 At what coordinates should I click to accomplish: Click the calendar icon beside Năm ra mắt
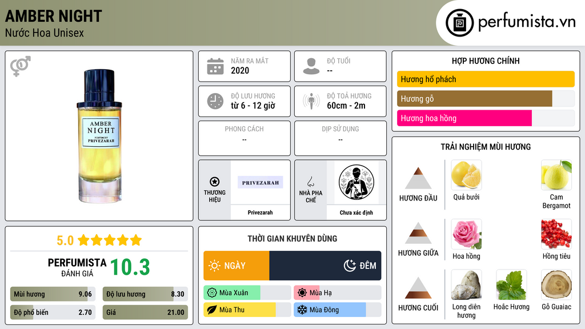[215, 66]
